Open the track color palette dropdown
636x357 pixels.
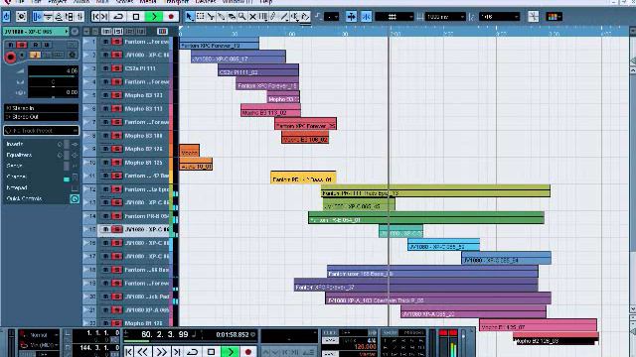tap(554, 17)
